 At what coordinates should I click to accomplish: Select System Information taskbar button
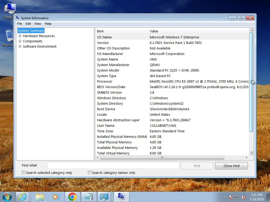[121, 197]
